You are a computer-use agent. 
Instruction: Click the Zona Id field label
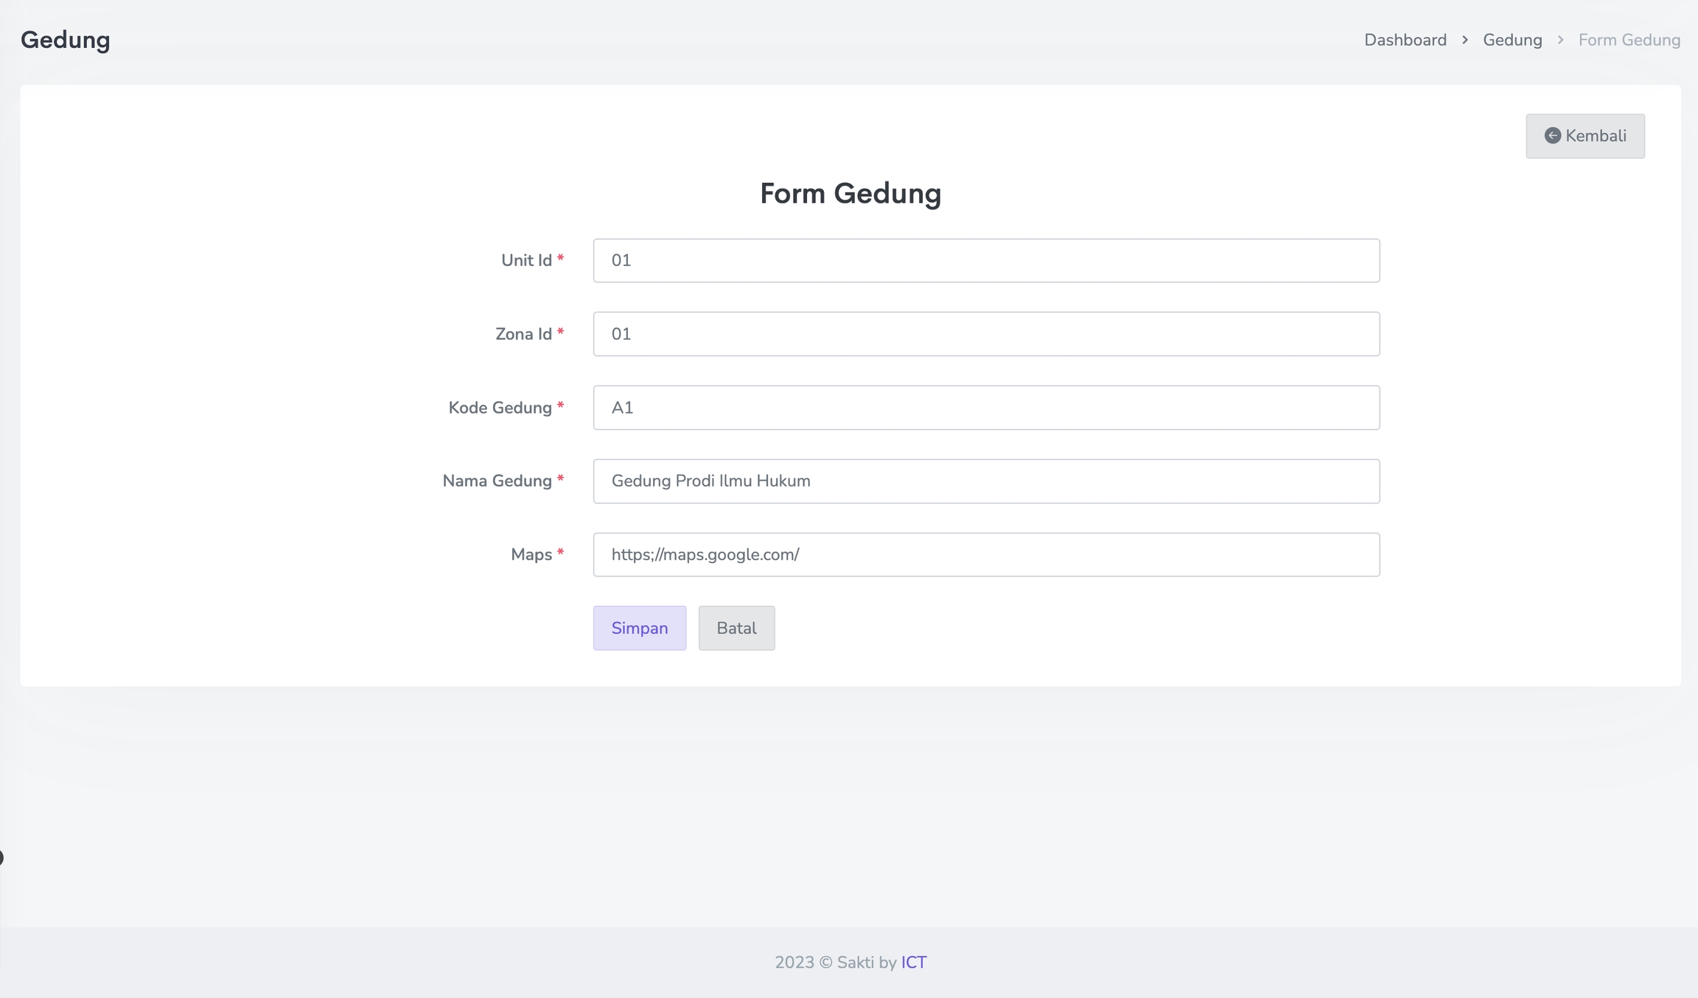[523, 334]
